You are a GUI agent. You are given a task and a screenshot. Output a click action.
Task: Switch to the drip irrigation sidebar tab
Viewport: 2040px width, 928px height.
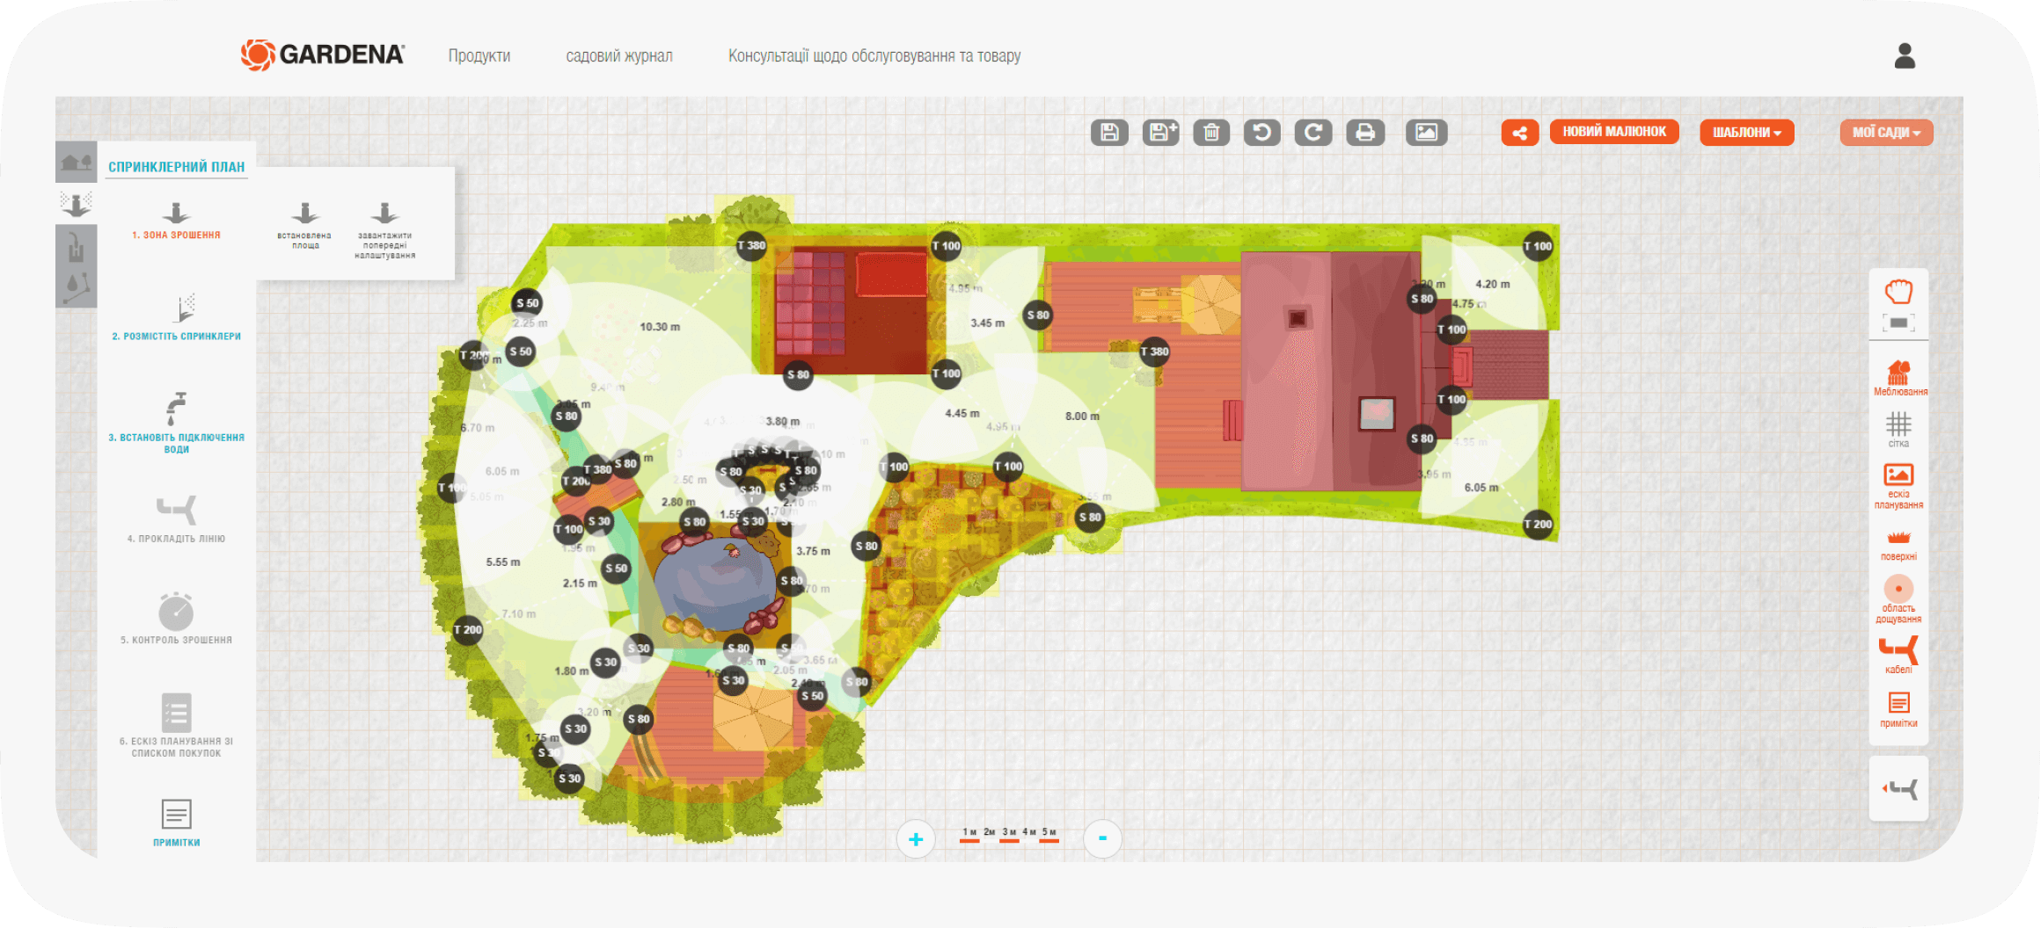(76, 287)
